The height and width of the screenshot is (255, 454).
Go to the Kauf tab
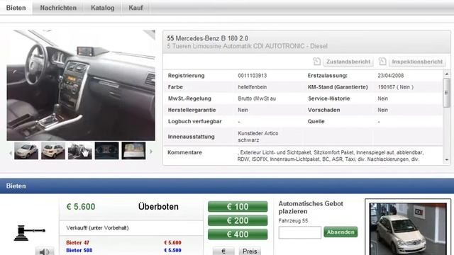(x=135, y=8)
